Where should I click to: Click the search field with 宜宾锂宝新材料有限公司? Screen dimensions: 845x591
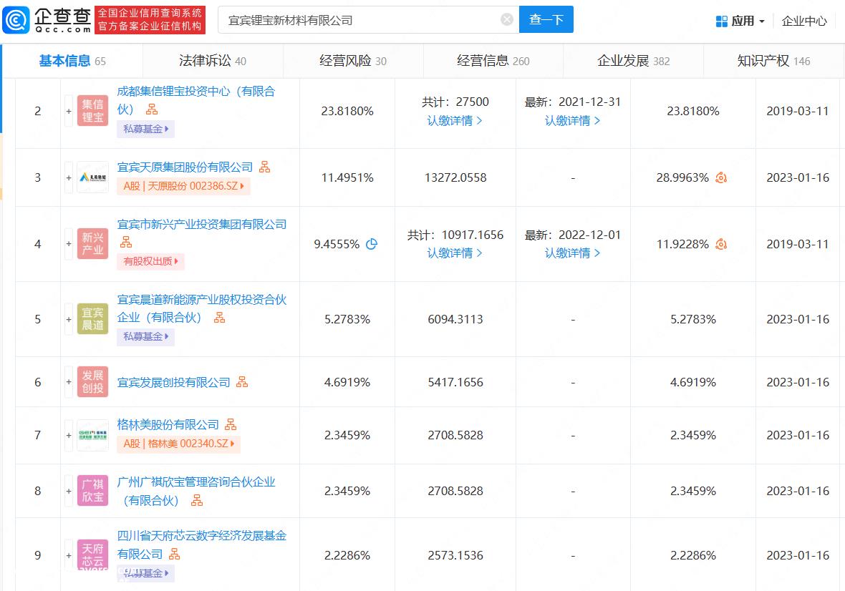[369, 20]
